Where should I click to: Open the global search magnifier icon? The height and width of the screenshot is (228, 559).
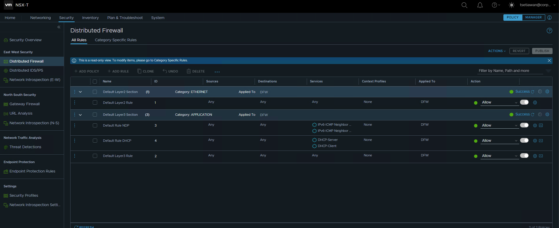click(x=464, y=5)
